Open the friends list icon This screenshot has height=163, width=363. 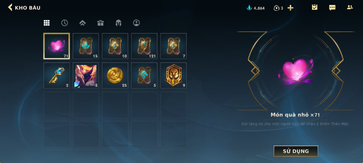350,7
